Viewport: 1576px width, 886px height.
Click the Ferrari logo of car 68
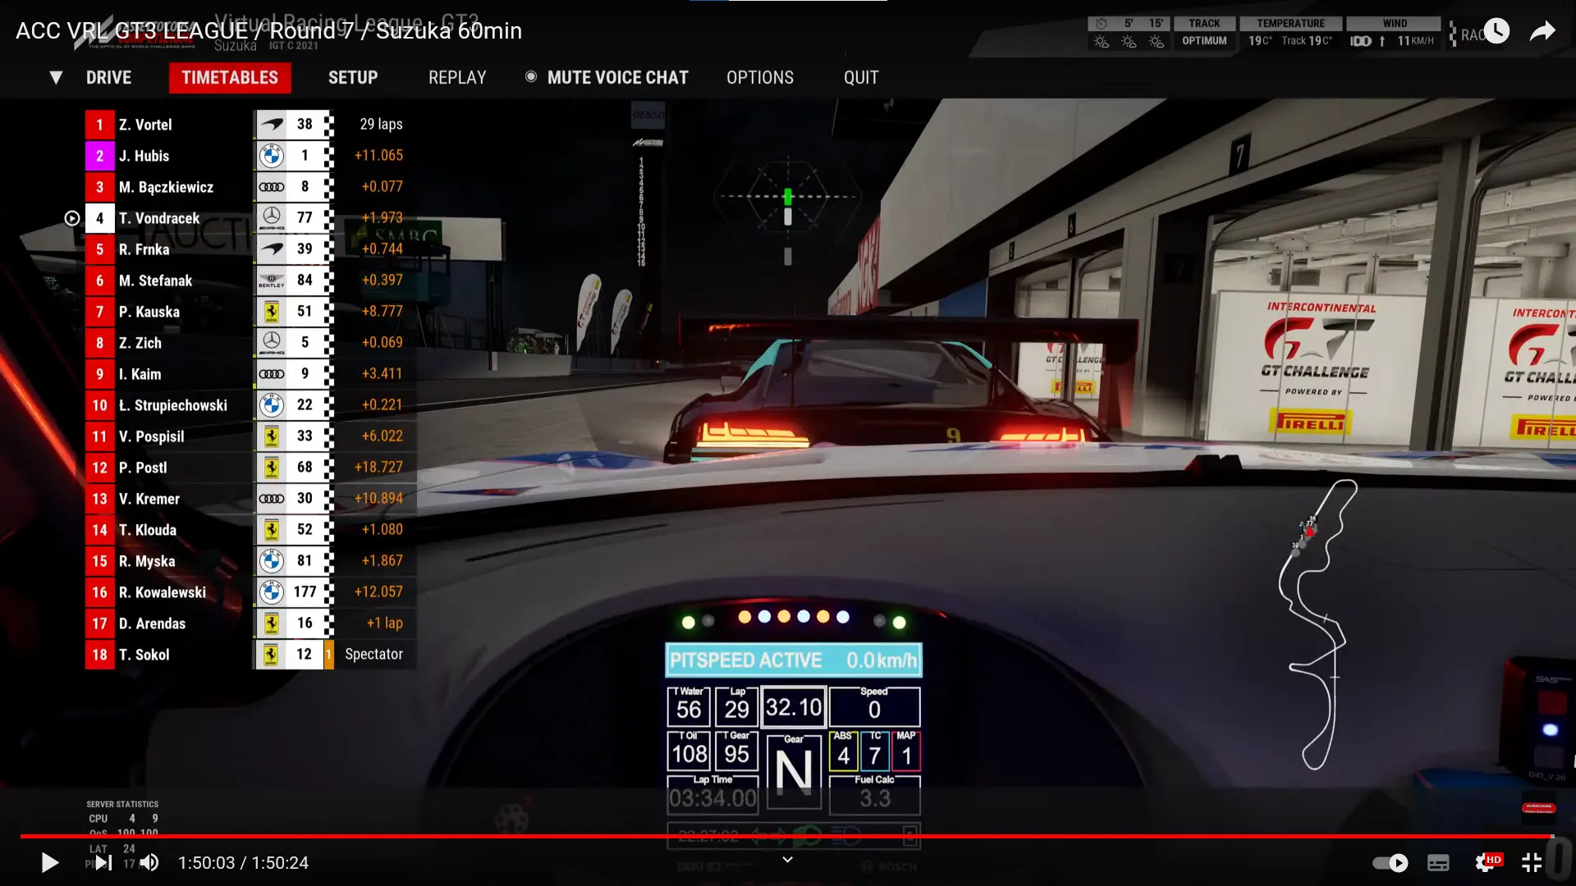272,468
